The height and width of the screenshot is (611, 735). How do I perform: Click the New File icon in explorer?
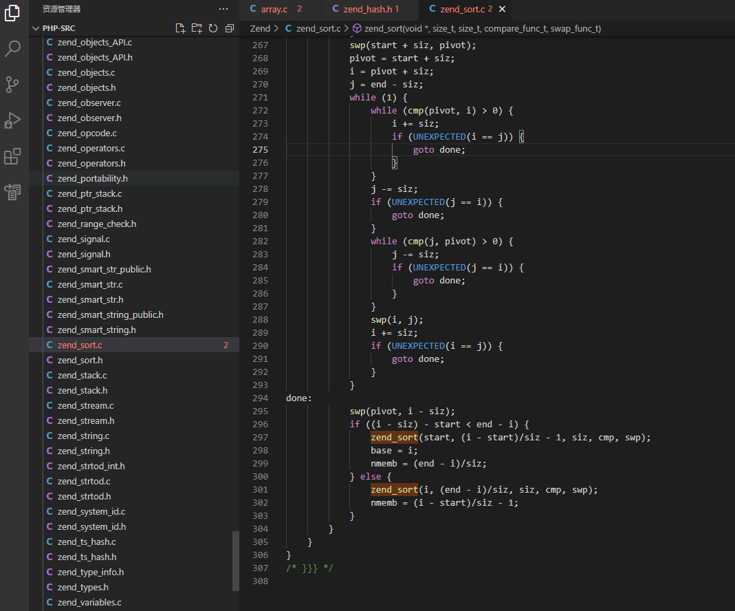tap(180, 28)
